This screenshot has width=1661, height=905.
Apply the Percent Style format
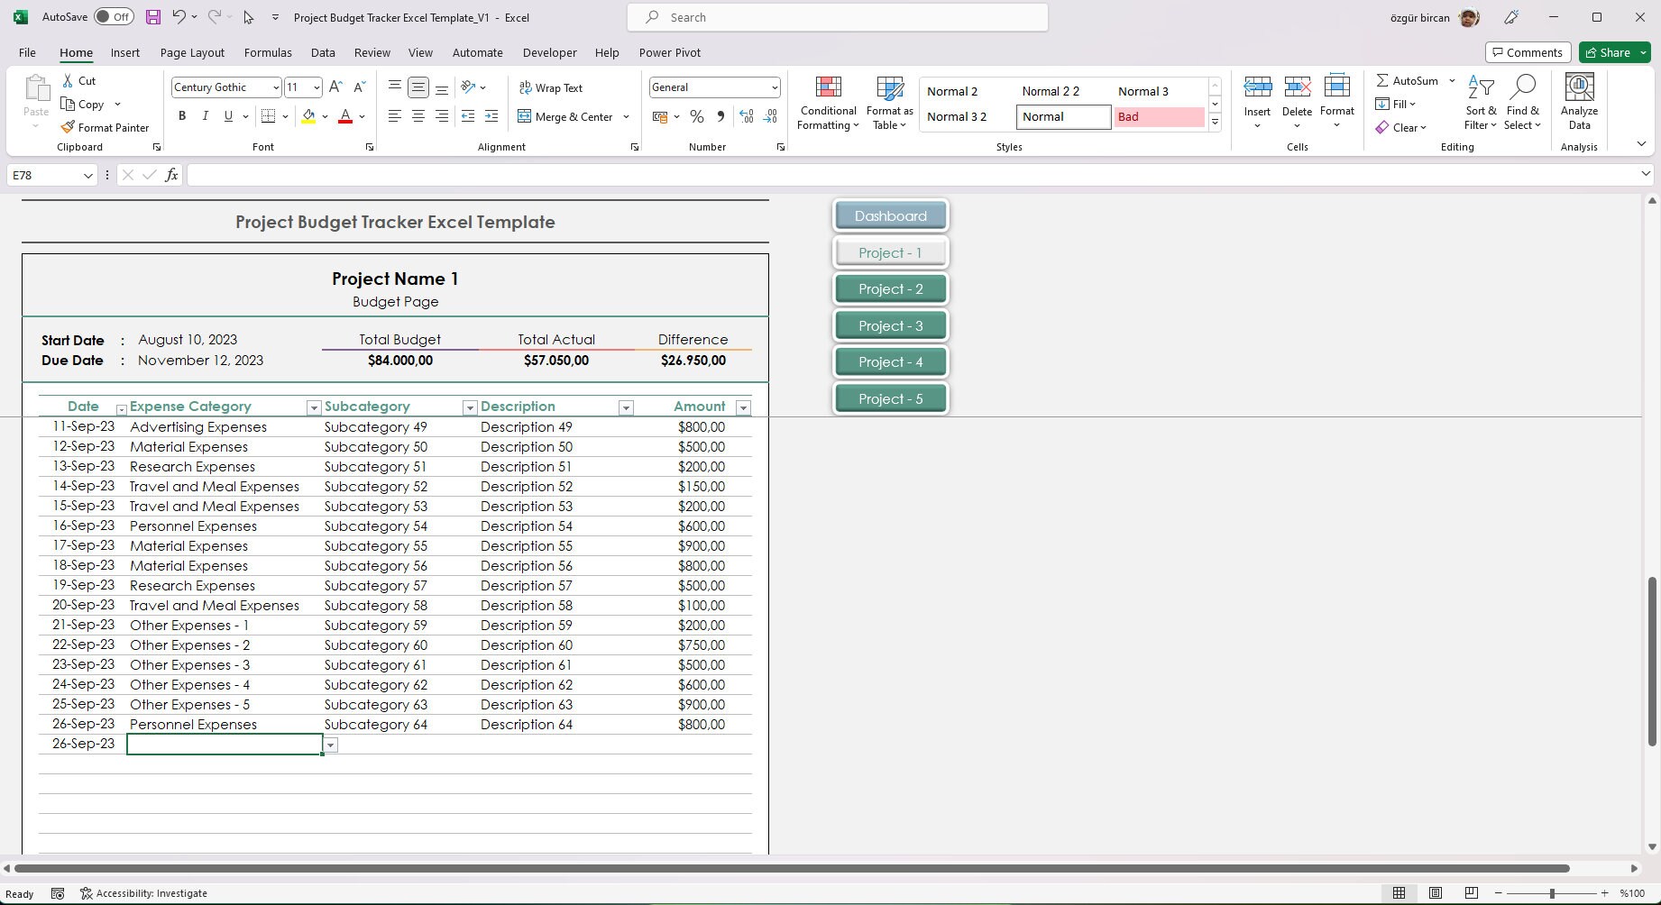[696, 116]
